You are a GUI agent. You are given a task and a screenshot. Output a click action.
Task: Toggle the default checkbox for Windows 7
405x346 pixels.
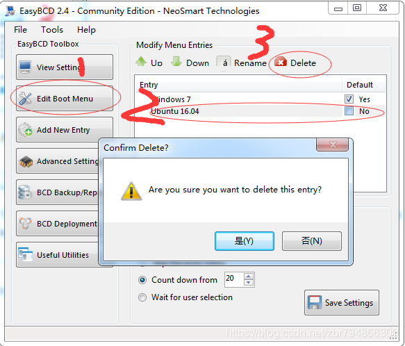point(349,99)
